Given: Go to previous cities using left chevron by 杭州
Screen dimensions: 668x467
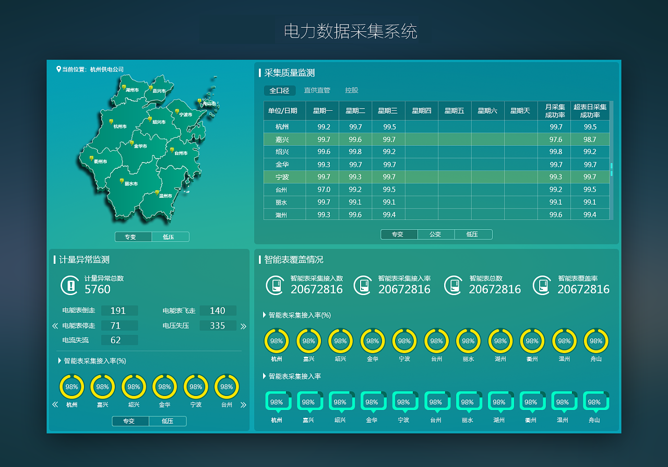Looking at the screenshot, I should click(x=55, y=405).
